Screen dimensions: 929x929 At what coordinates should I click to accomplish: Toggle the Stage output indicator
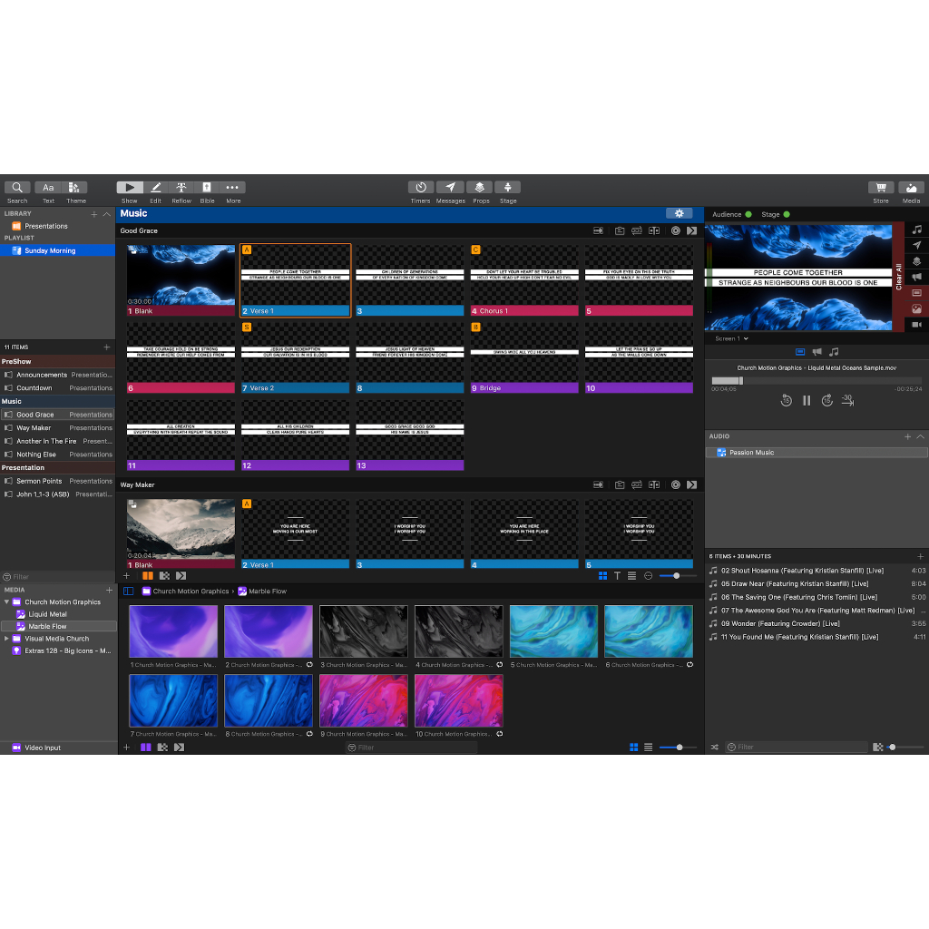786,215
